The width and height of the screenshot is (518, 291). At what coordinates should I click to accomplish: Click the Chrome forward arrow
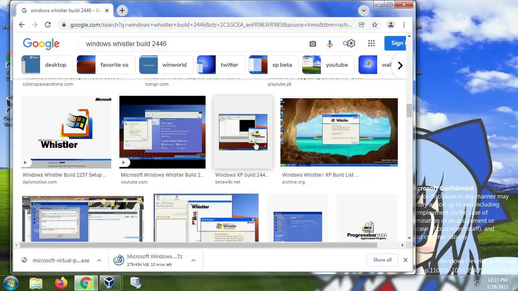[35, 25]
